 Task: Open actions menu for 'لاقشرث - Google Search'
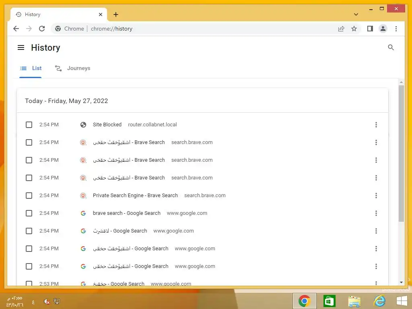click(376, 231)
